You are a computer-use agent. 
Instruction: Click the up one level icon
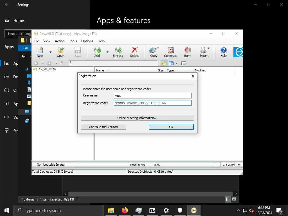pos(62,63)
